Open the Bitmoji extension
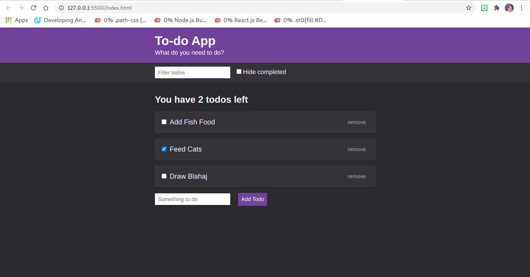 484,7
